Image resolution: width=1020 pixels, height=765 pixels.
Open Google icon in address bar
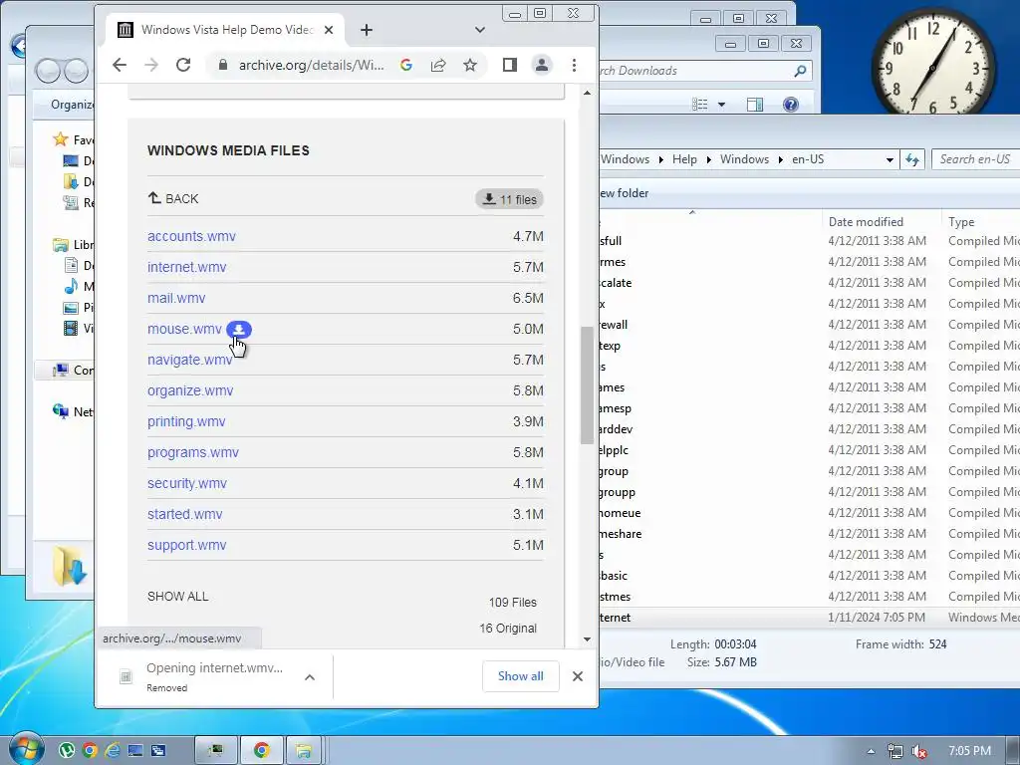click(x=406, y=65)
